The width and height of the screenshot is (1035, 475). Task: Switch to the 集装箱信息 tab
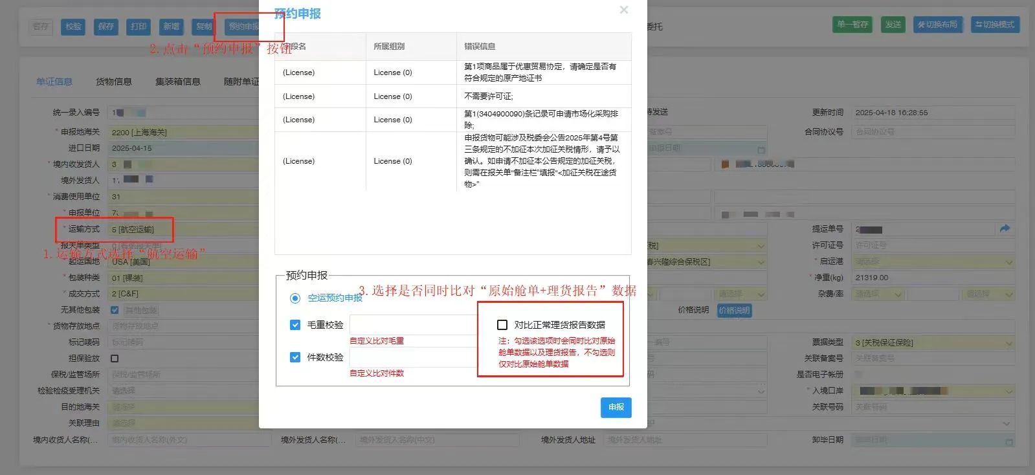click(178, 82)
